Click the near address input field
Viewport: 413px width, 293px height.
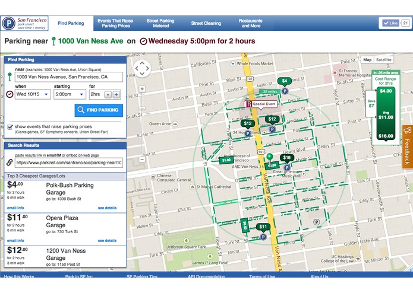69,77
